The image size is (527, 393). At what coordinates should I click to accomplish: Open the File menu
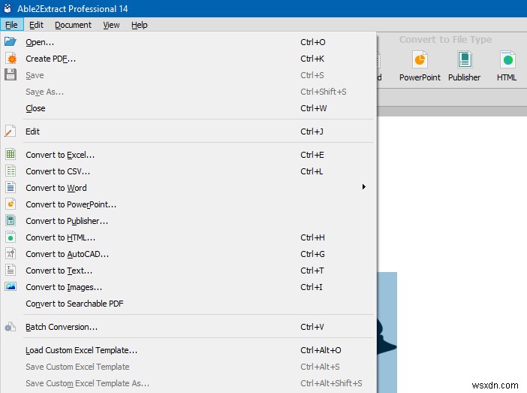pyautogui.click(x=11, y=25)
